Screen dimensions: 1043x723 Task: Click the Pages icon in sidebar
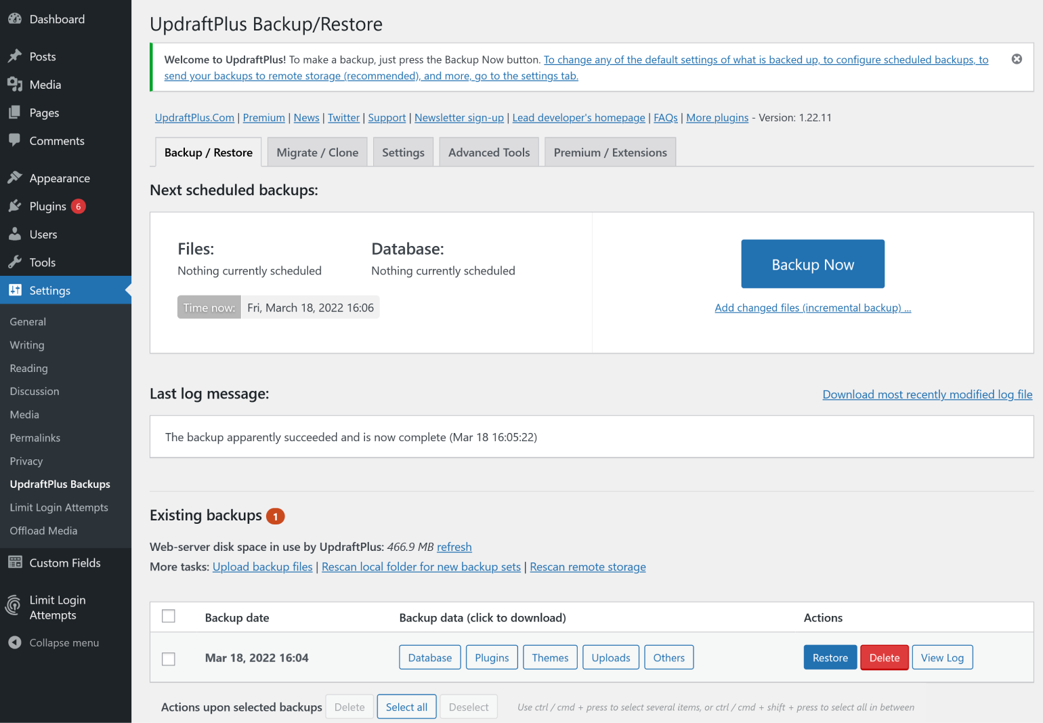coord(15,112)
